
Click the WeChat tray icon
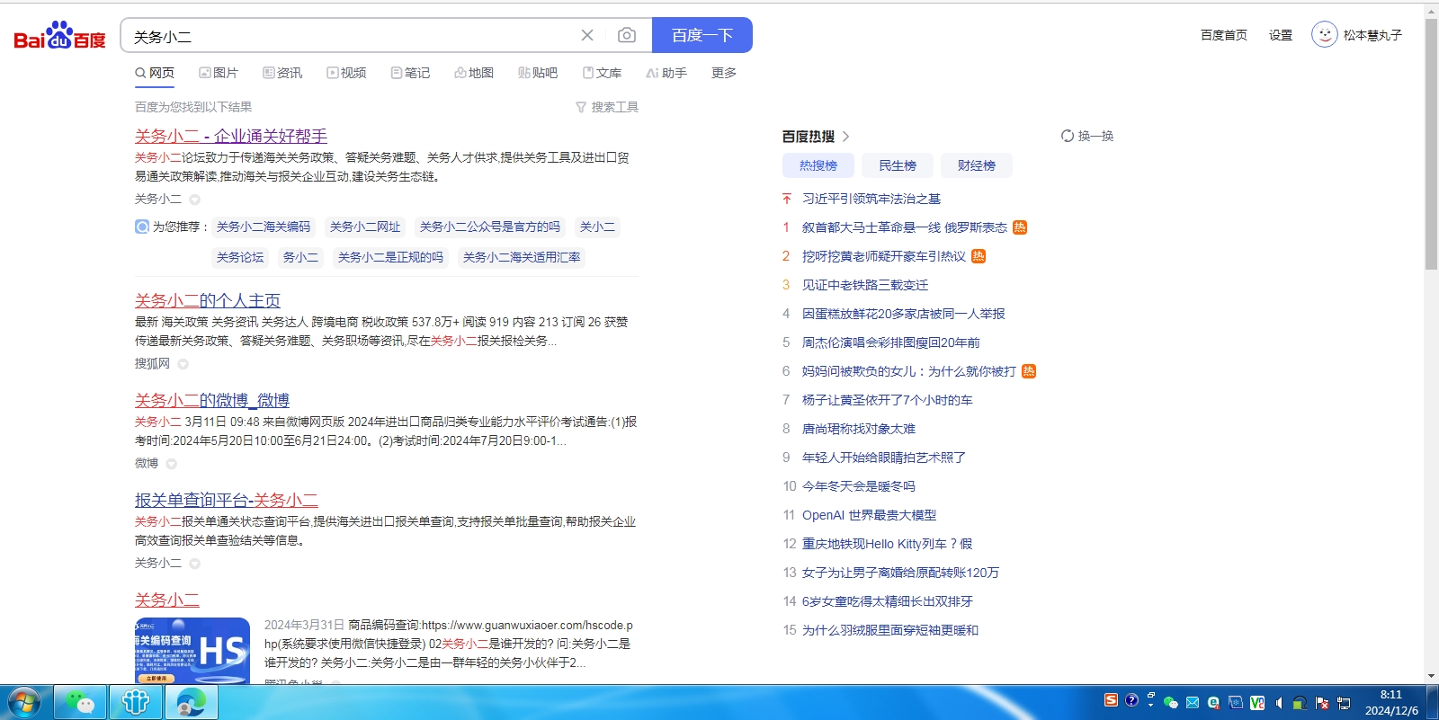pyautogui.click(x=1170, y=703)
